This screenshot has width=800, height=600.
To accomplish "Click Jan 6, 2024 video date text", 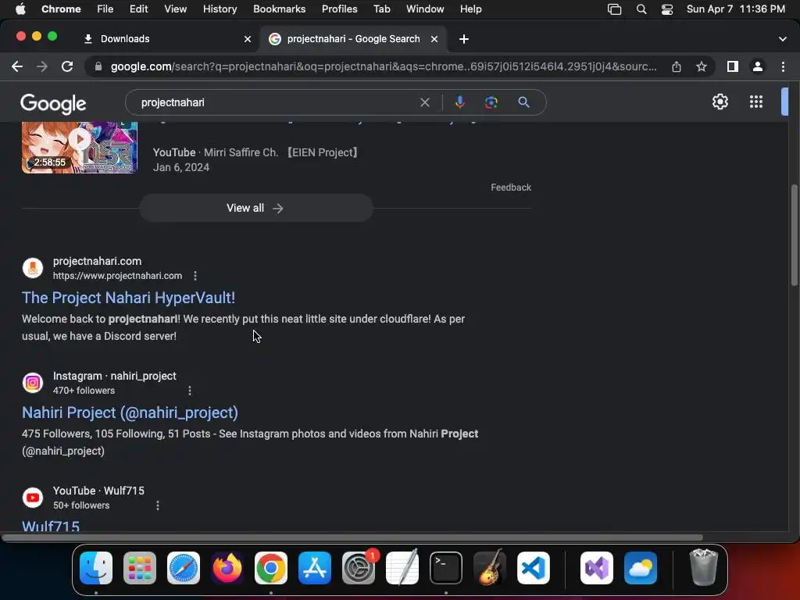I will [181, 167].
